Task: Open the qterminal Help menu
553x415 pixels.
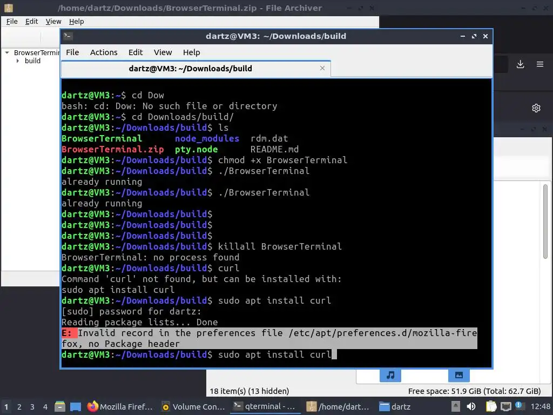Action: 192,52
